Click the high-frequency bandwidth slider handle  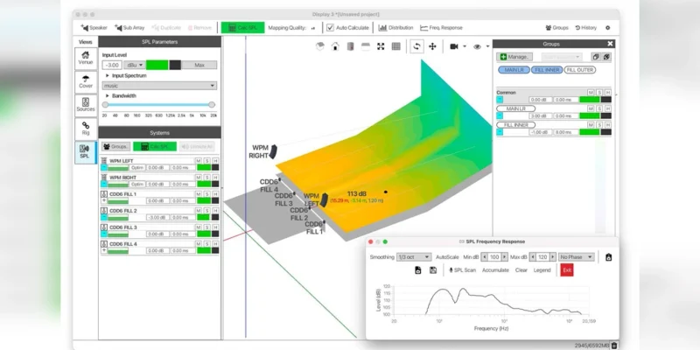(x=212, y=105)
